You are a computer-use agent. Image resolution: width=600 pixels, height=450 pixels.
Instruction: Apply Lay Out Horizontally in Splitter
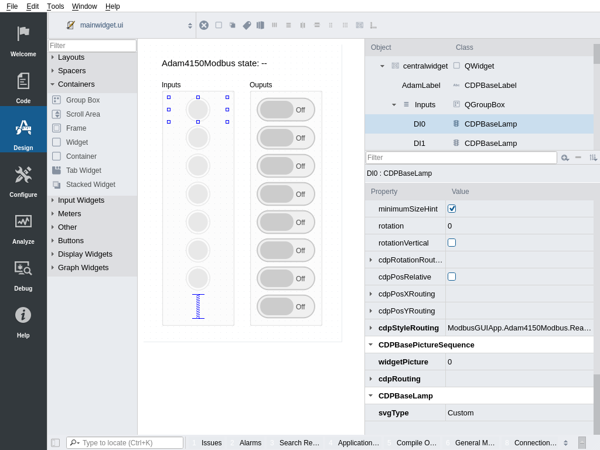pyautogui.click(x=303, y=25)
